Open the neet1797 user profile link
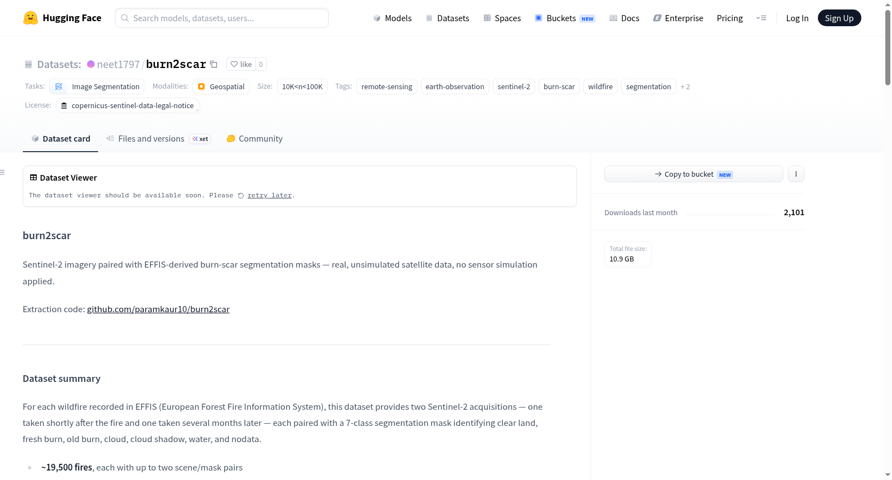892x480 pixels. tap(118, 64)
